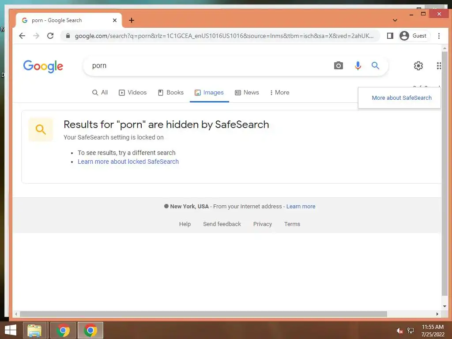452x339 pixels.
Task: Click the Send feedback link
Action: click(222, 224)
